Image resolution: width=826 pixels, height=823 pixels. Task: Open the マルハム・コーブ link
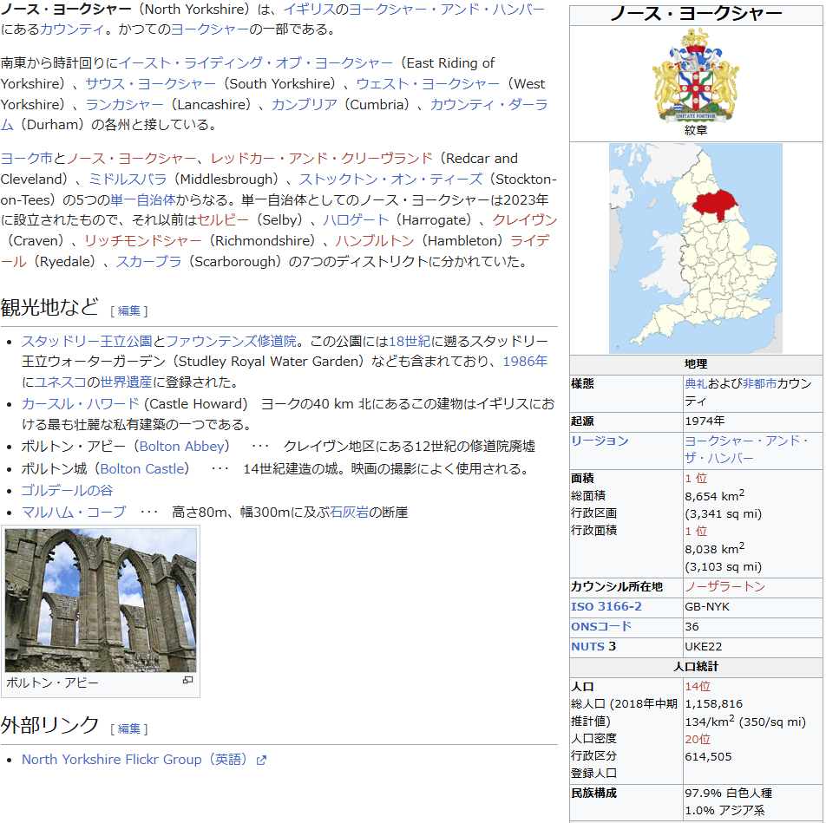tap(74, 512)
